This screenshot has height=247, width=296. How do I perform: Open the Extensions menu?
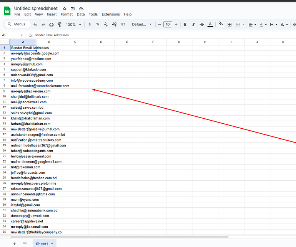click(111, 14)
